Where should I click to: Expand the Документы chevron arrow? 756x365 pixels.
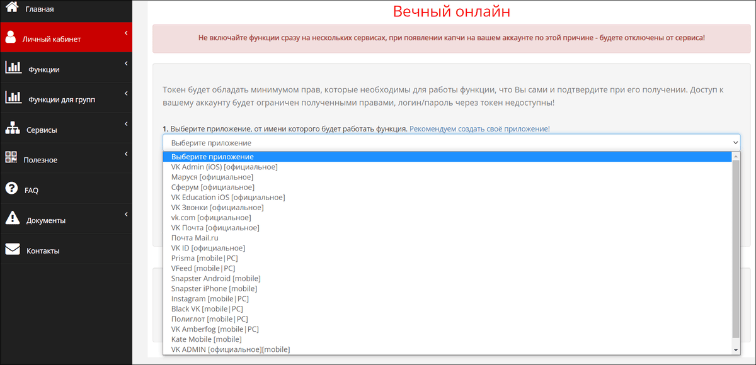tap(126, 214)
